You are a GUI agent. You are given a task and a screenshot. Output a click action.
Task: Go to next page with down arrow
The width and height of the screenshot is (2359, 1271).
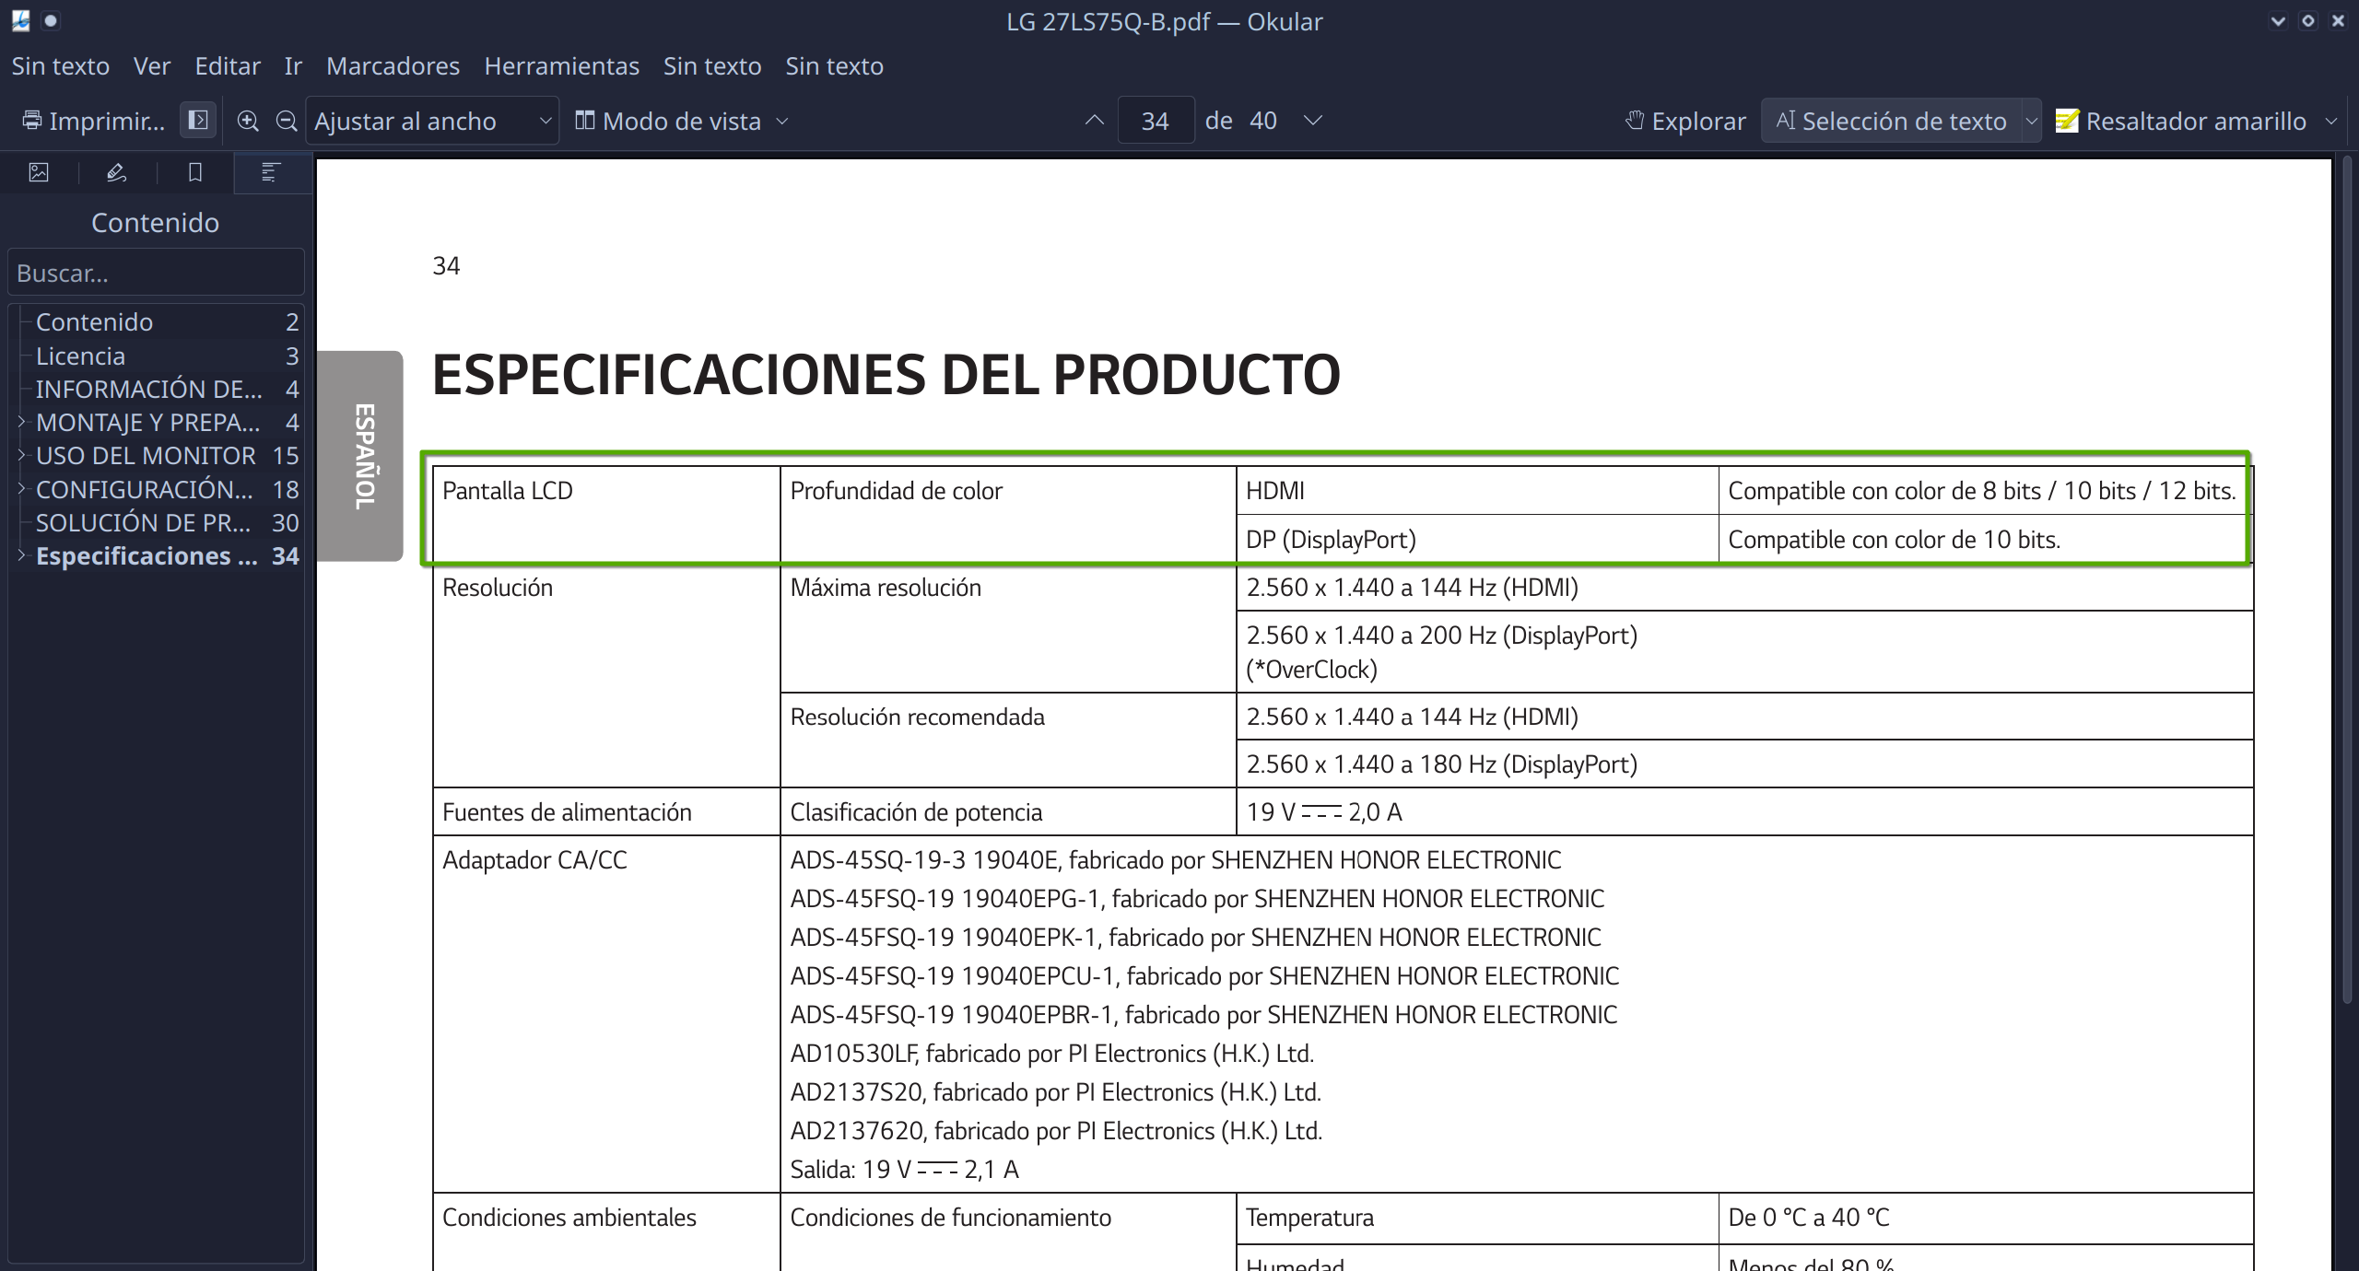pyautogui.click(x=1313, y=121)
